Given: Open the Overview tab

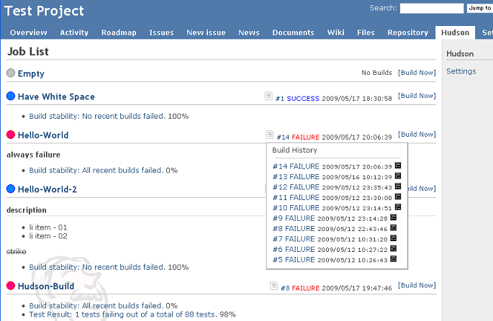Looking at the screenshot, I should [x=28, y=32].
